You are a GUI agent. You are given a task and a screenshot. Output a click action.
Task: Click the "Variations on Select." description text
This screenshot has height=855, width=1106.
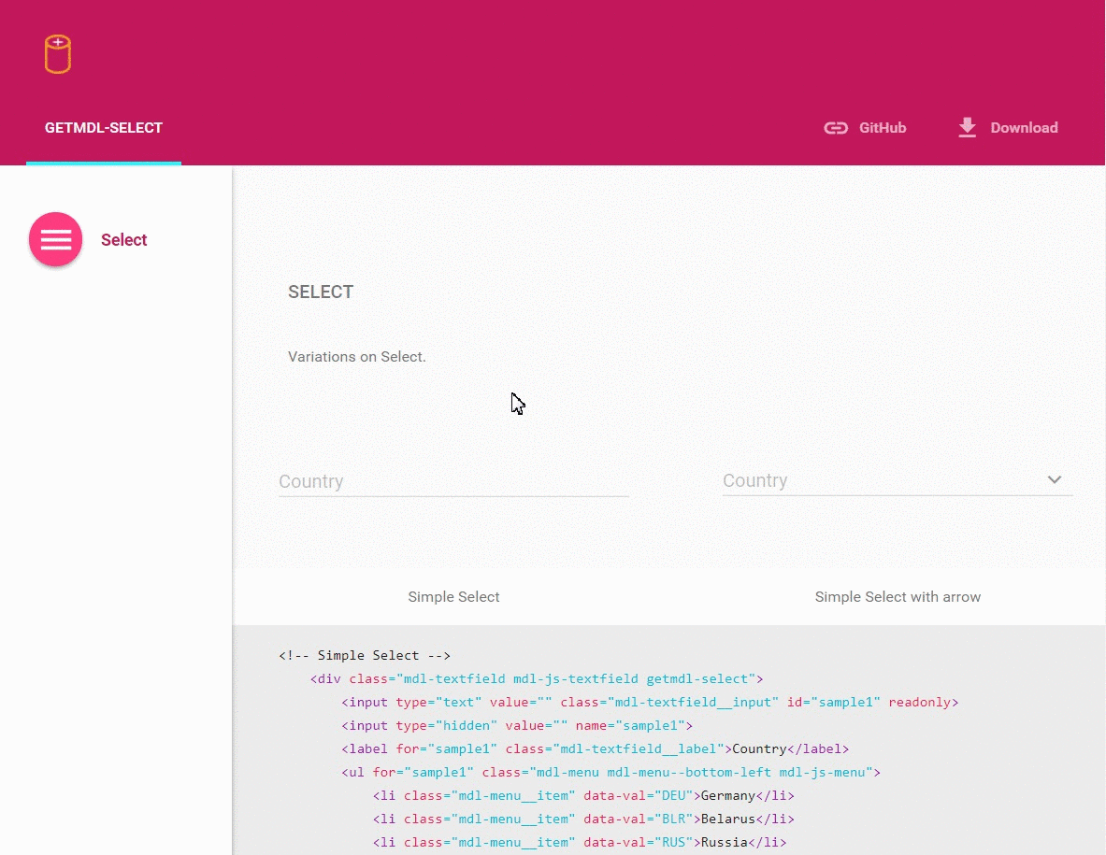[x=356, y=356]
